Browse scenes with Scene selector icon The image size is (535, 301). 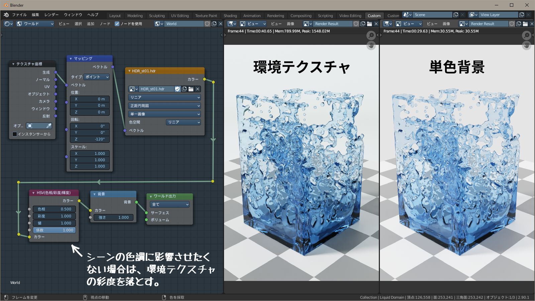[407, 15]
